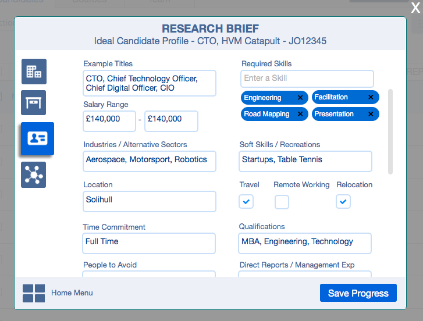The height and width of the screenshot is (321, 423).
Task: Remove the Facilitation skill tag
Action: click(371, 97)
